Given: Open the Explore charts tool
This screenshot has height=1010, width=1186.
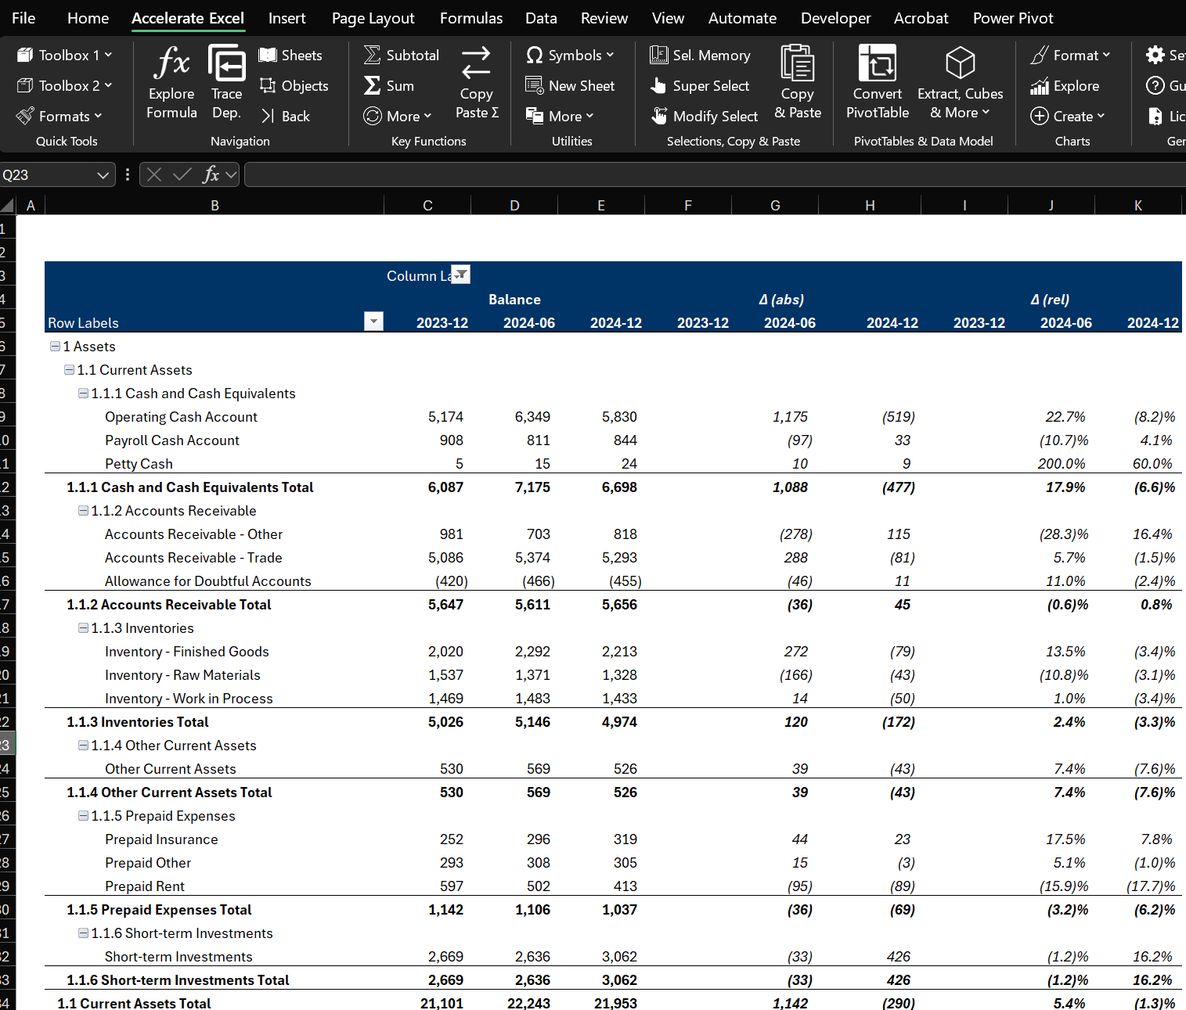Looking at the screenshot, I should 1065,85.
